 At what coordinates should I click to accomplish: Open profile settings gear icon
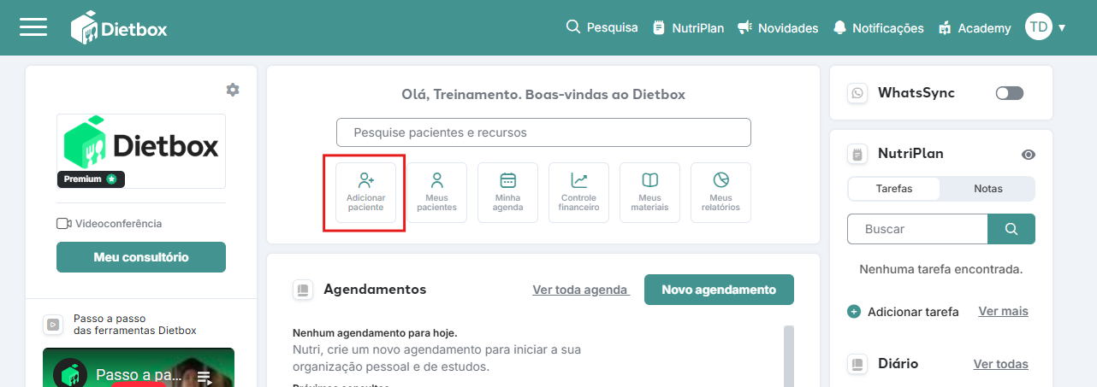(233, 90)
